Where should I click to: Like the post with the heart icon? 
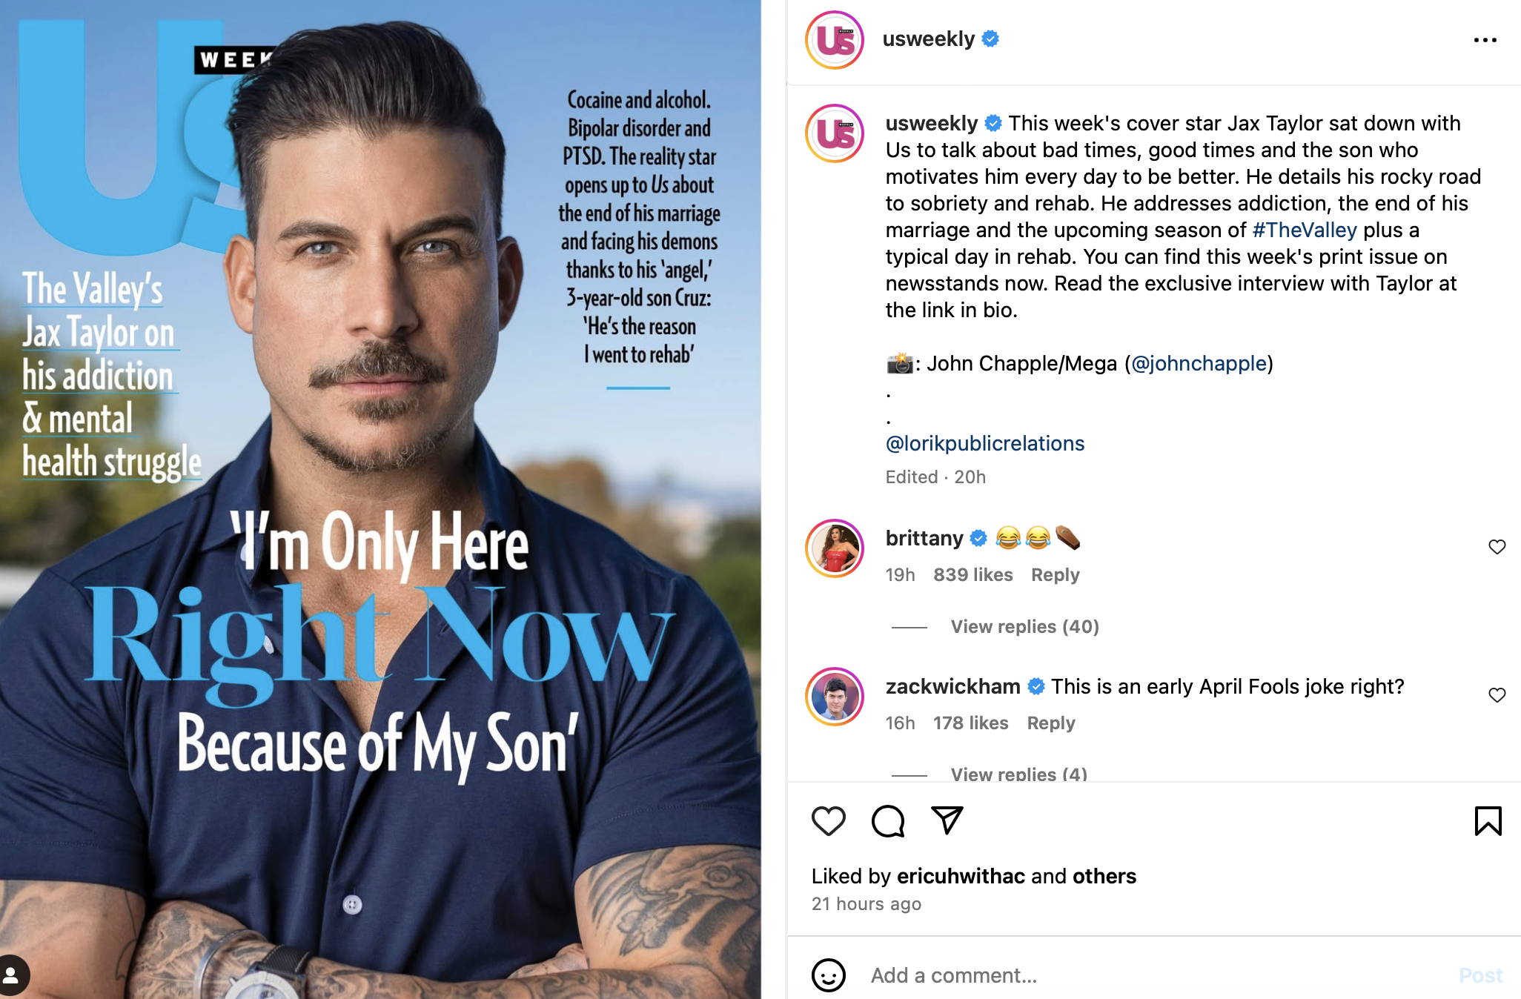click(x=829, y=821)
